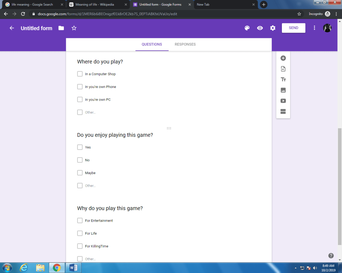Select the 'For Entertainment' checkbox
This screenshot has width=342, height=273.
pyautogui.click(x=80, y=220)
